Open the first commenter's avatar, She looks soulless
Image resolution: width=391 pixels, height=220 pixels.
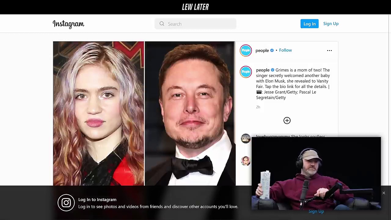coord(246,138)
